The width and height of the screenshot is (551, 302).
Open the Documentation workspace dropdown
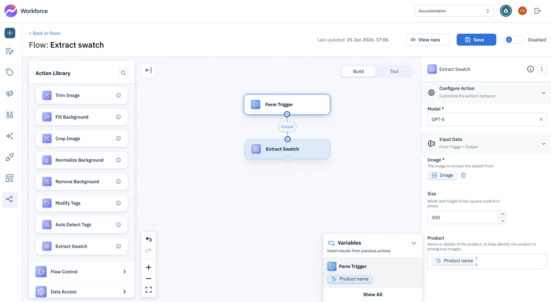(454, 11)
